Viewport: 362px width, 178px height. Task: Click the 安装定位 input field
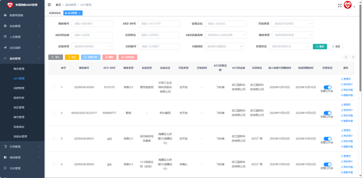point(225,24)
